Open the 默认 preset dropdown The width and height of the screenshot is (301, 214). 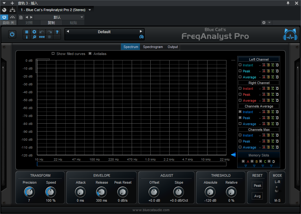(x=82, y=17)
